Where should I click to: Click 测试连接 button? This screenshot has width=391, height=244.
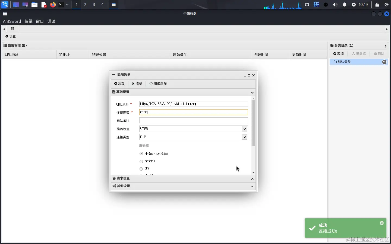tap(158, 84)
